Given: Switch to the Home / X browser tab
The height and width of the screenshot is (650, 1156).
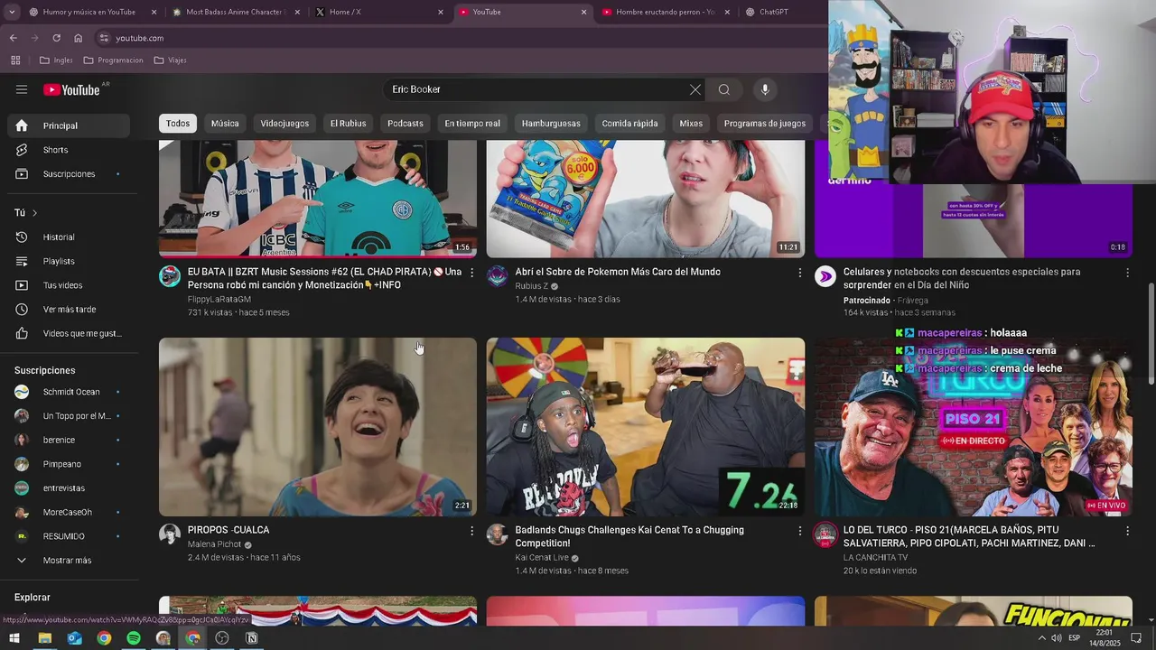Looking at the screenshot, I should point(379,12).
